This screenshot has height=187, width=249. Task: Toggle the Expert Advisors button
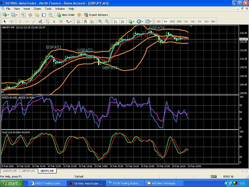click(96, 15)
